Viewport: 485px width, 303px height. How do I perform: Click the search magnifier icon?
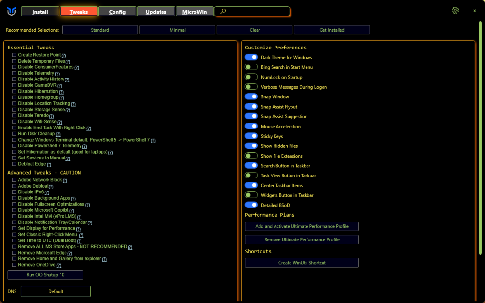(223, 11)
